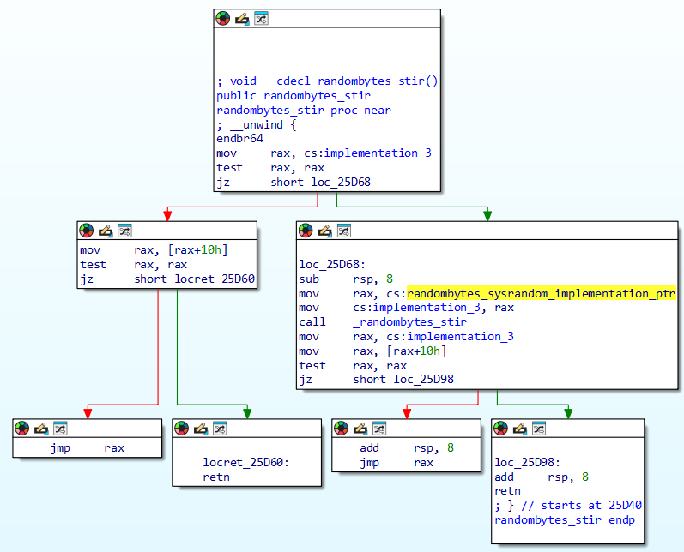Click color icon in locret_25D60 jz node

click(87, 231)
